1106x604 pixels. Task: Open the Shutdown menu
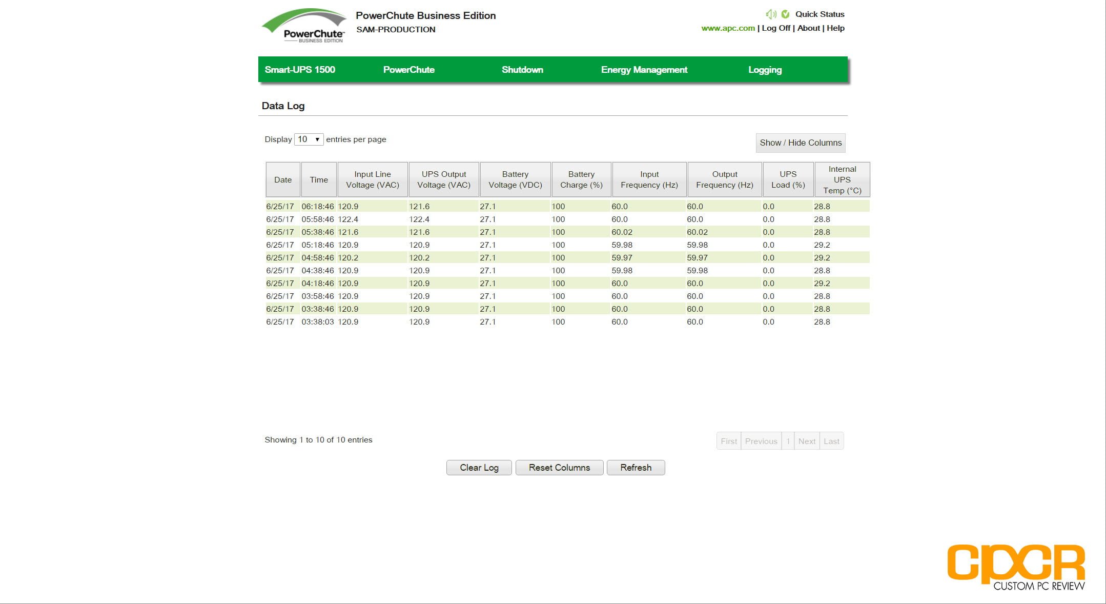click(x=522, y=70)
